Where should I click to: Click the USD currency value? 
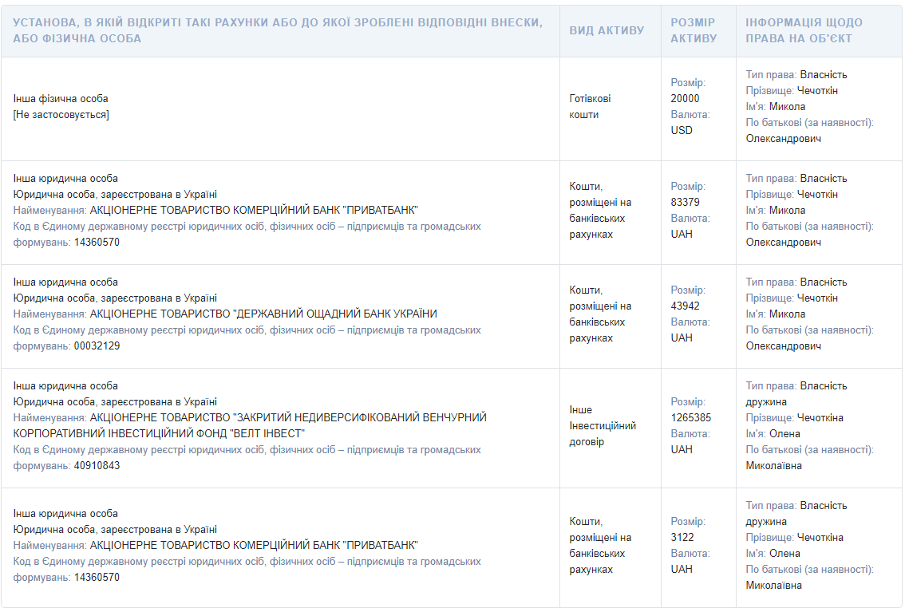(682, 131)
